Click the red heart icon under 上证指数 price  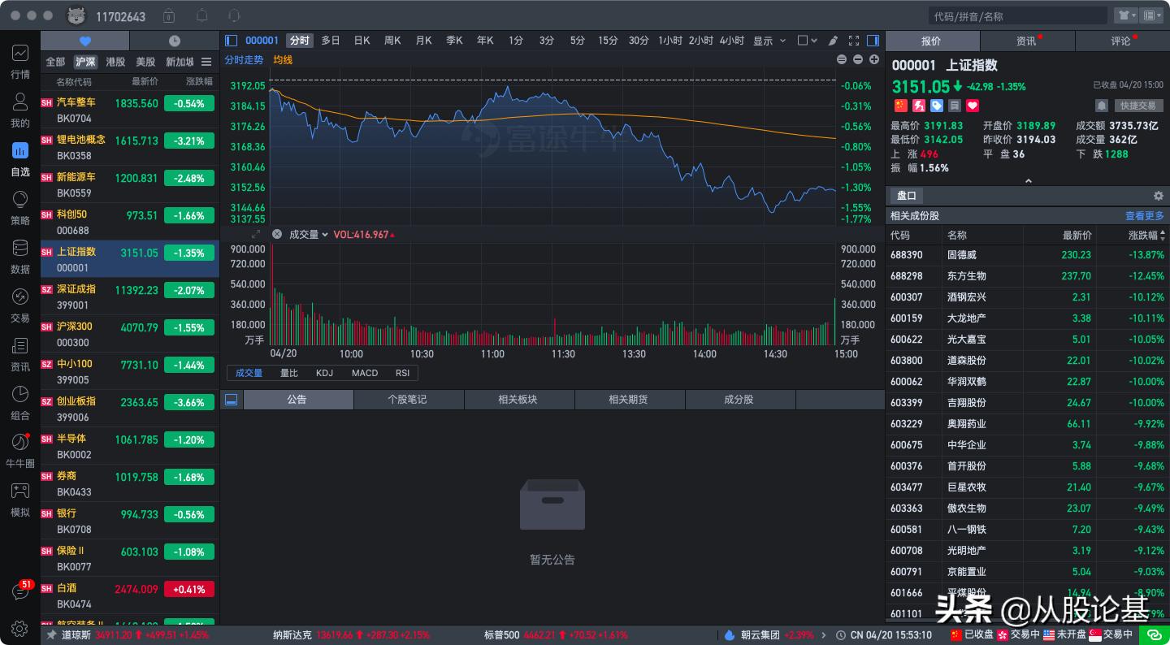972,106
